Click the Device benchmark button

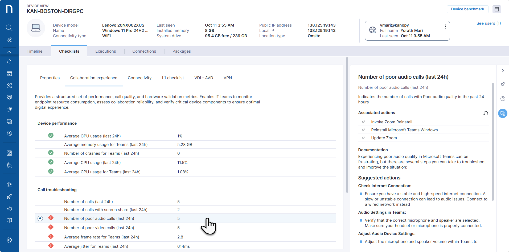467,9
